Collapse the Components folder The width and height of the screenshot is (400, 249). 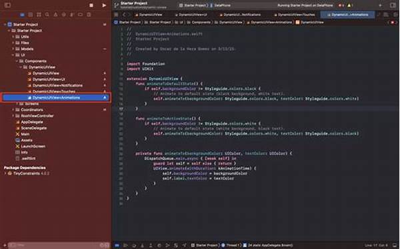17,61
